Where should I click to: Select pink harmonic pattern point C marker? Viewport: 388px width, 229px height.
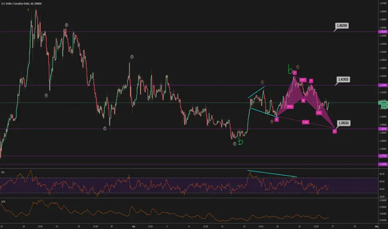point(311,81)
